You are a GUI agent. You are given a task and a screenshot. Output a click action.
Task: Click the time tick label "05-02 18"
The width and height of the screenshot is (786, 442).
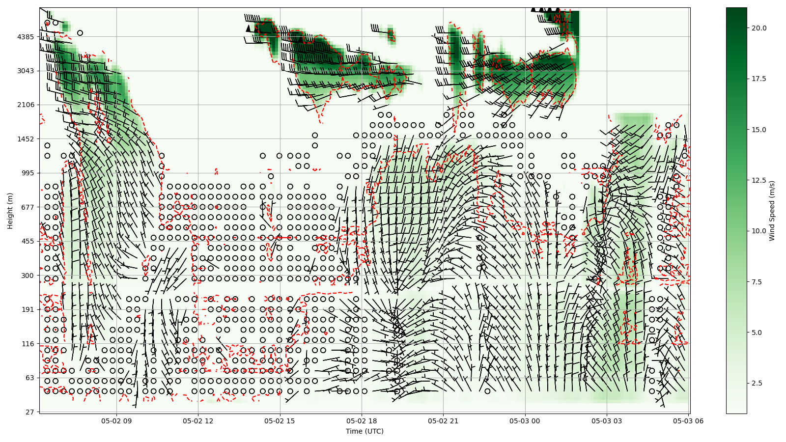(x=362, y=420)
